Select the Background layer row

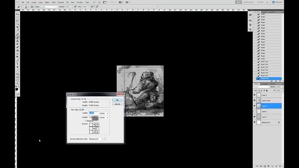click(x=268, y=122)
